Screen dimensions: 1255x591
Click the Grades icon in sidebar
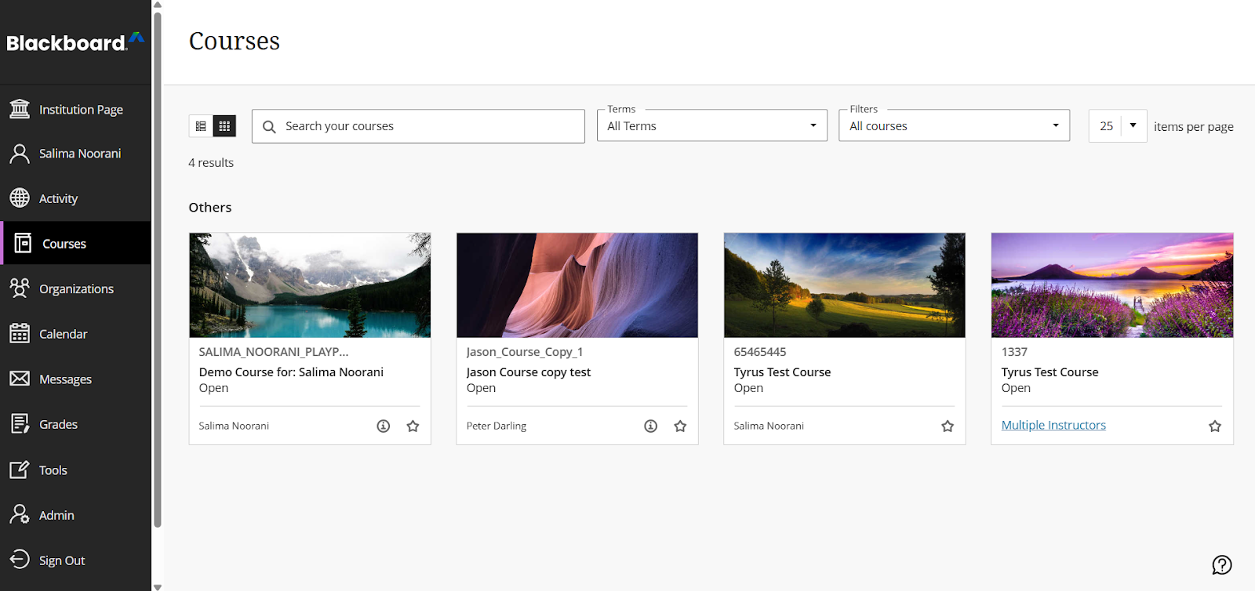[x=20, y=424]
